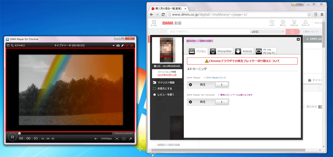Open the ヘルプ help icon
This screenshot has width=333, height=157.
pos(272,23)
